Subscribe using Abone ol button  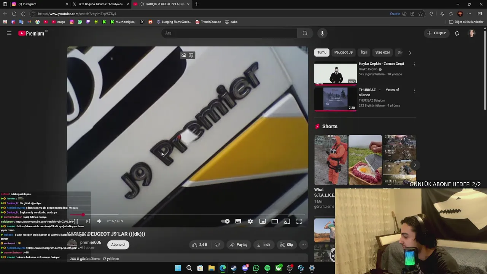tap(118, 245)
